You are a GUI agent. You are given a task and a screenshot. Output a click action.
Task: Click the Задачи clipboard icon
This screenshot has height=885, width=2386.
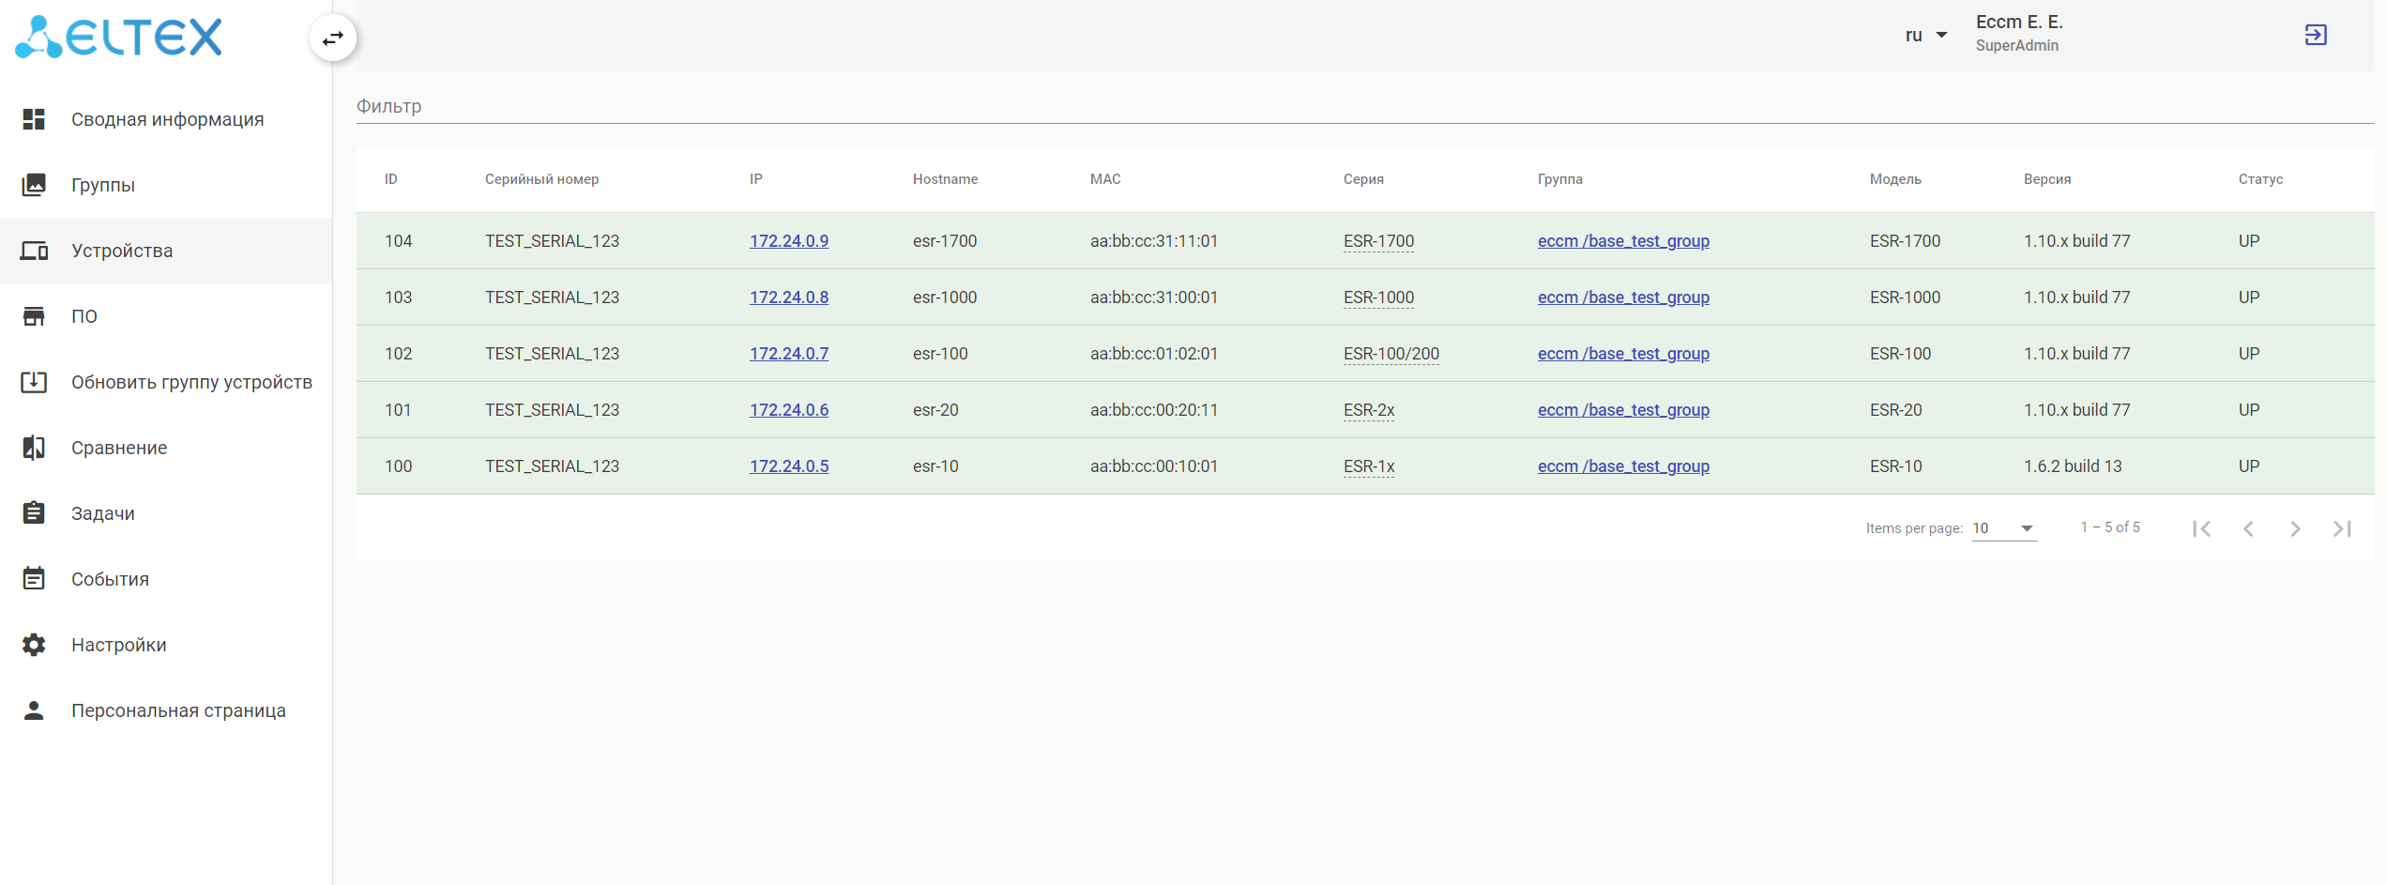coord(34,513)
